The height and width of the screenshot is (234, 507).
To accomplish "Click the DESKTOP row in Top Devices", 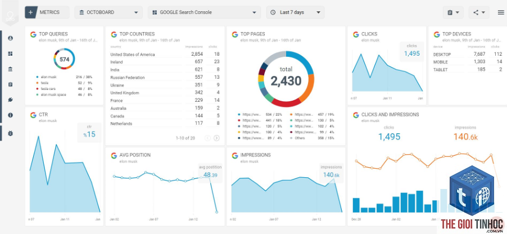I will (468, 54).
